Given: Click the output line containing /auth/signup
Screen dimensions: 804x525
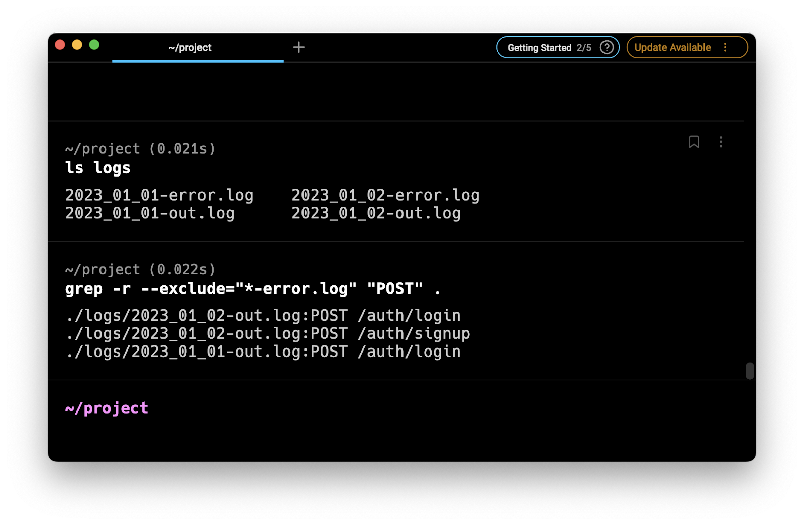Looking at the screenshot, I should [x=268, y=333].
